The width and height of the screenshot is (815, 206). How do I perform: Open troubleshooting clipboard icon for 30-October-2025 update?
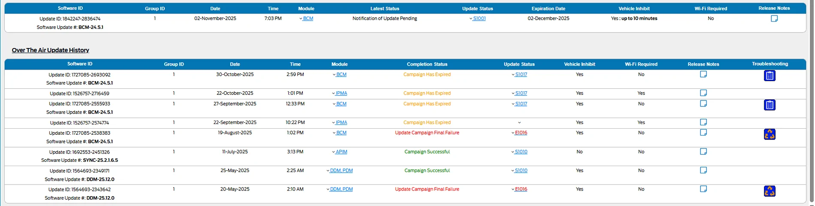click(770, 76)
